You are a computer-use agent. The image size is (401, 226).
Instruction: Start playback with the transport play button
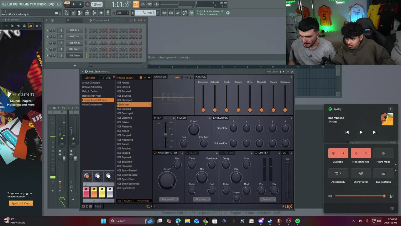[x=74, y=4]
